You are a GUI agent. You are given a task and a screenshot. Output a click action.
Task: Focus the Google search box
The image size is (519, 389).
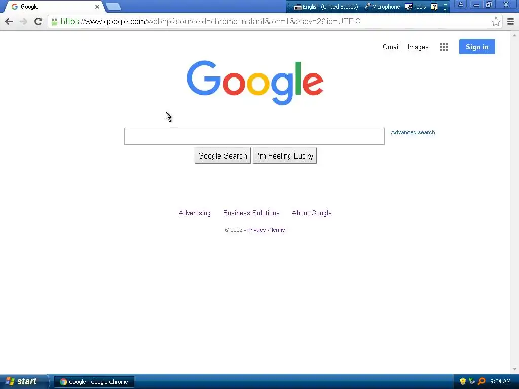(x=254, y=136)
